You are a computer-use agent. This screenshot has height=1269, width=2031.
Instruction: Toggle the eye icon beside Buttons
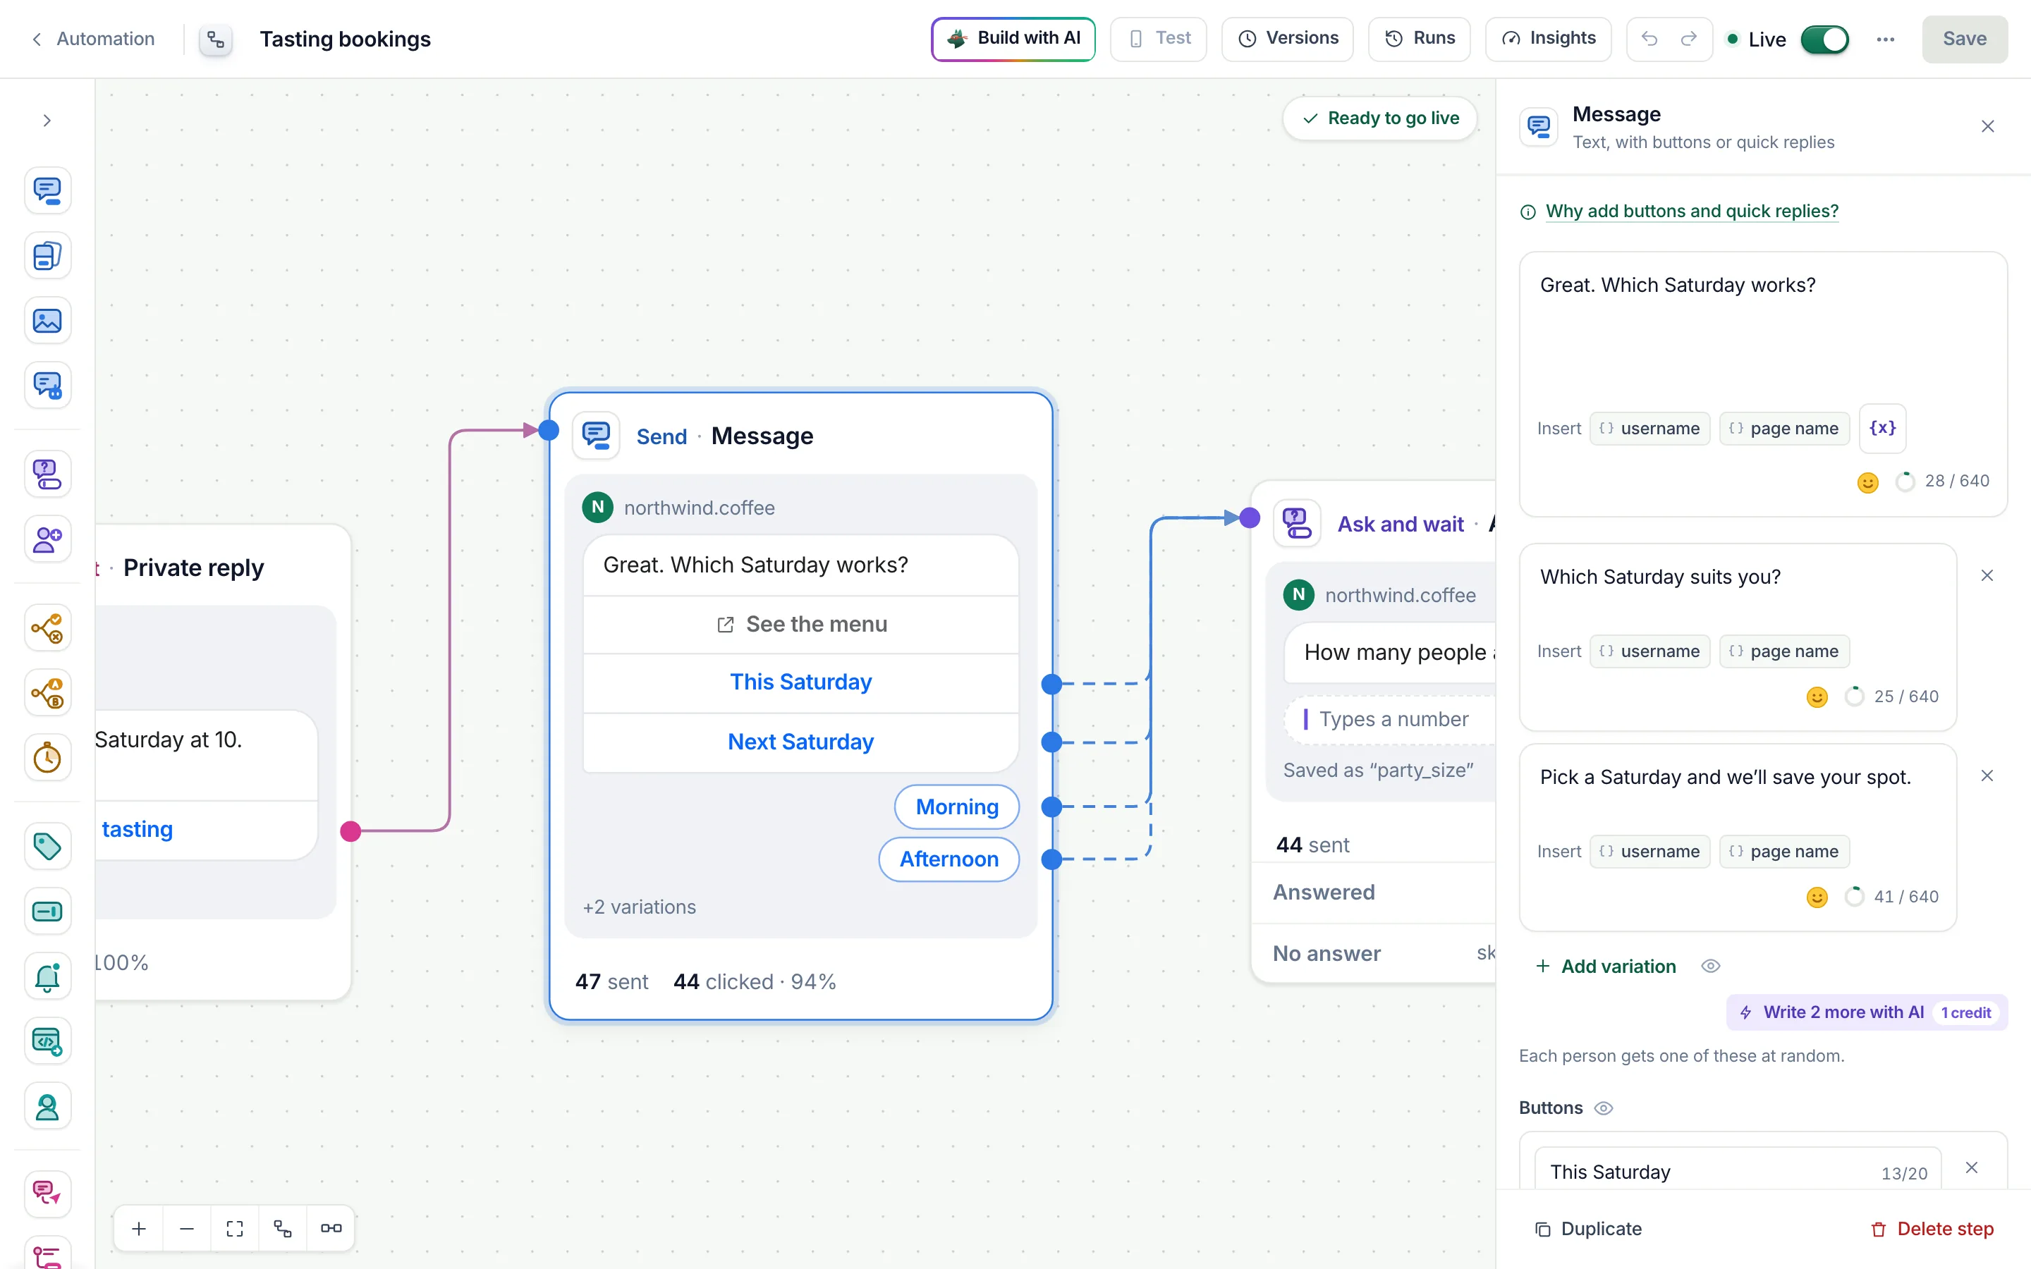(1603, 1109)
